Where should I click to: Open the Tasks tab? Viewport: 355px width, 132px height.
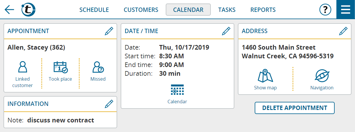pos(227,10)
